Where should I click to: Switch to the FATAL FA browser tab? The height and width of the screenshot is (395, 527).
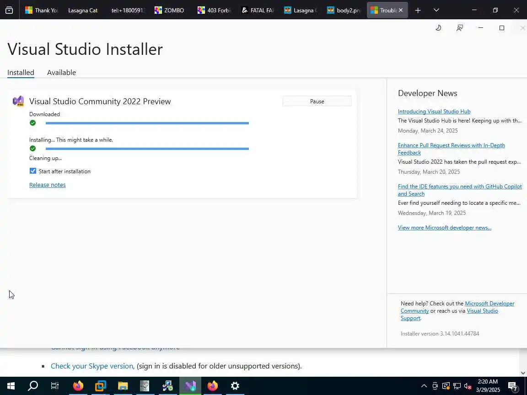click(258, 11)
